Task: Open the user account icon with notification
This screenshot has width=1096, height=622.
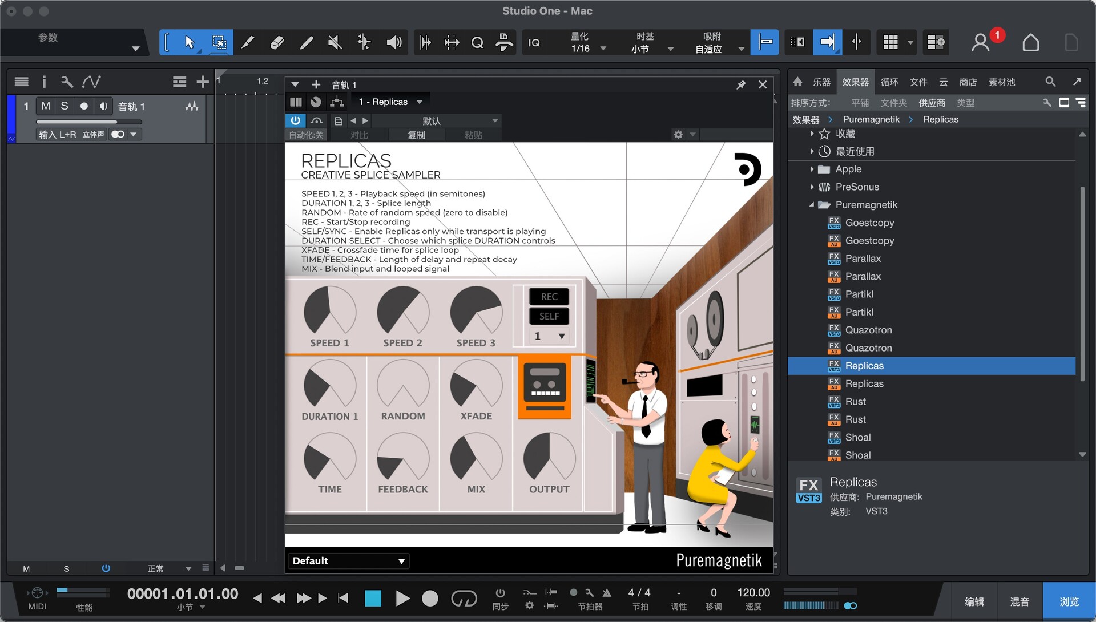Action: (981, 42)
